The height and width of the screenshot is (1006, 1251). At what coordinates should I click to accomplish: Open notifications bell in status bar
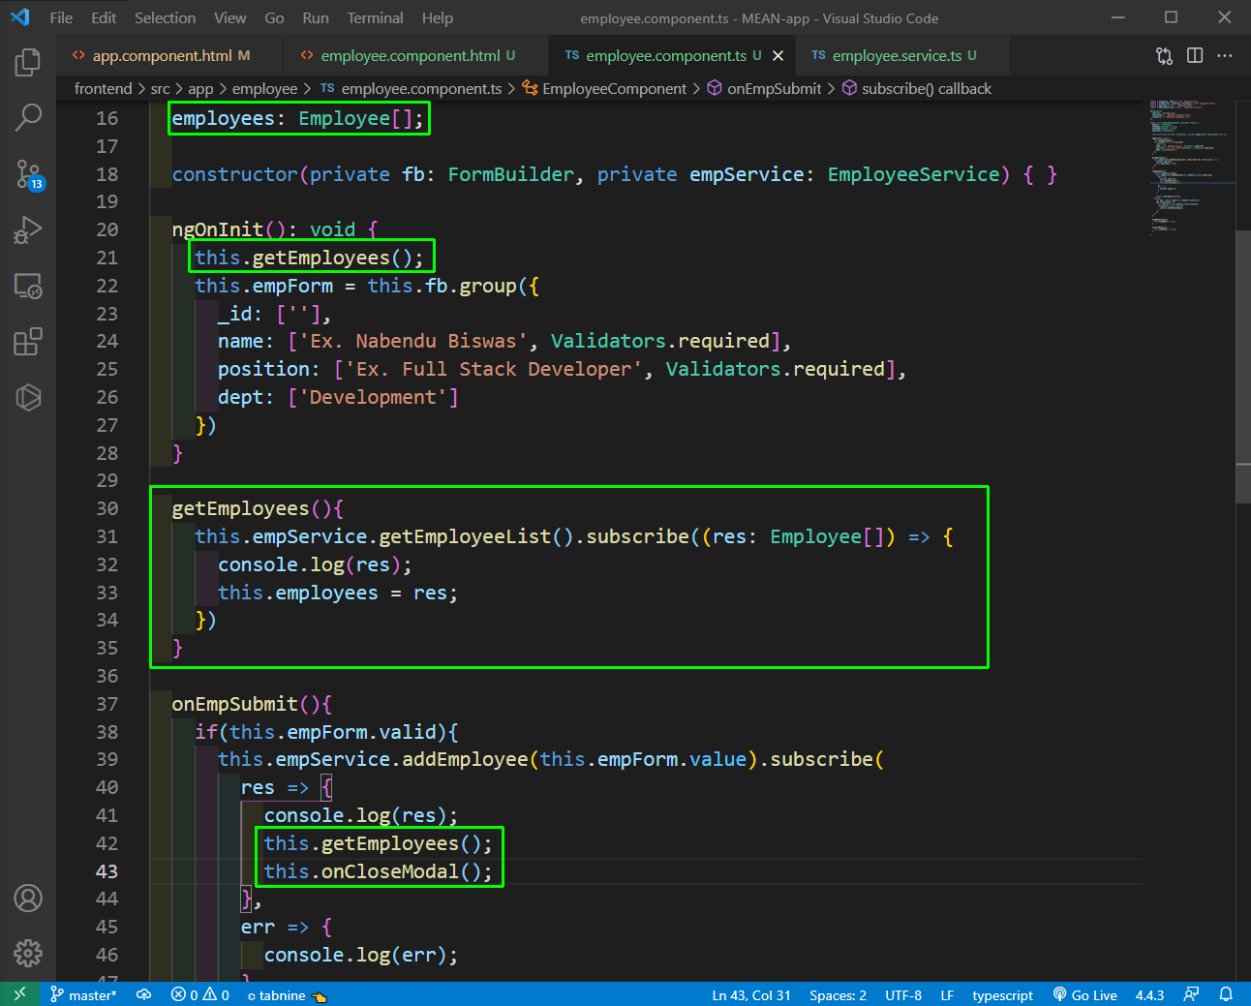tap(1226, 994)
